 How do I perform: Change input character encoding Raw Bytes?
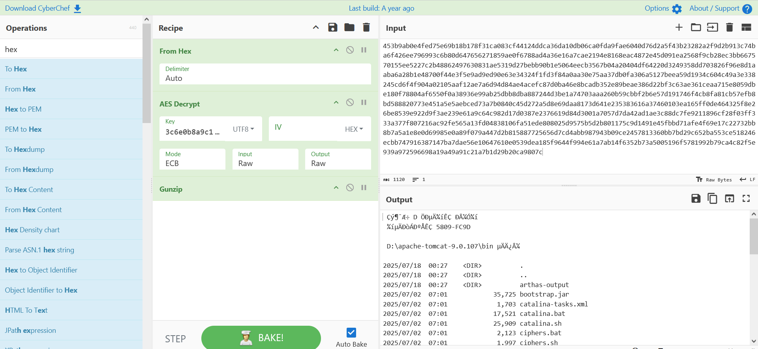tap(714, 179)
